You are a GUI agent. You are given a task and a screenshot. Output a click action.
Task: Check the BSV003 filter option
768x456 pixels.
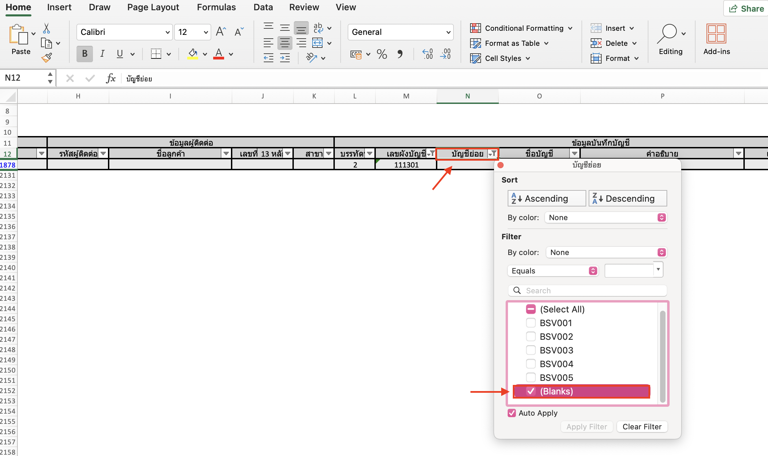pyautogui.click(x=531, y=350)
